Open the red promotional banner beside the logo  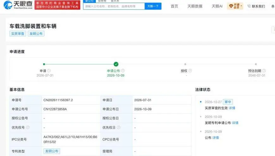[57, 5]
